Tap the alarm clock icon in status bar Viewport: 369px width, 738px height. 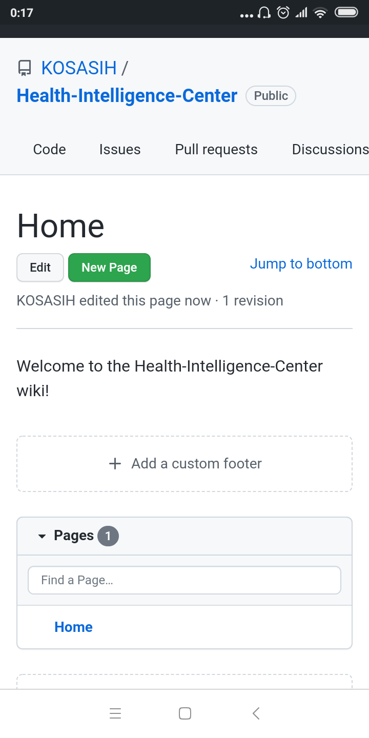click(283, 13)
